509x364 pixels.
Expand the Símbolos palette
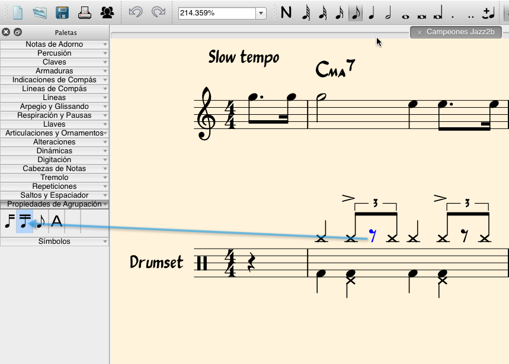55,241
